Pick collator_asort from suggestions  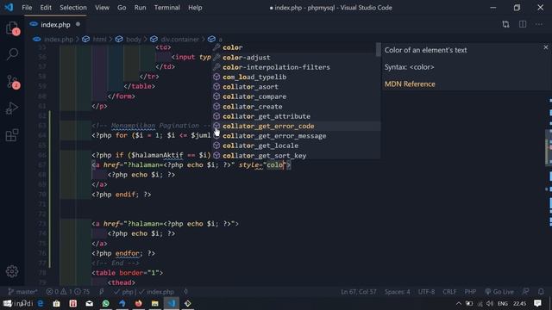(295, 87)
